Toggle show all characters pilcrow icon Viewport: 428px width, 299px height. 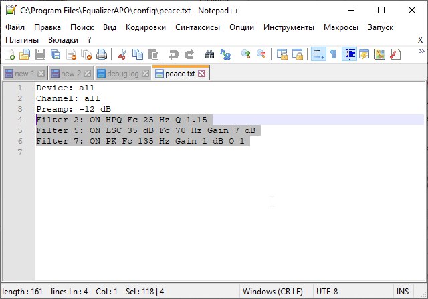333,54
